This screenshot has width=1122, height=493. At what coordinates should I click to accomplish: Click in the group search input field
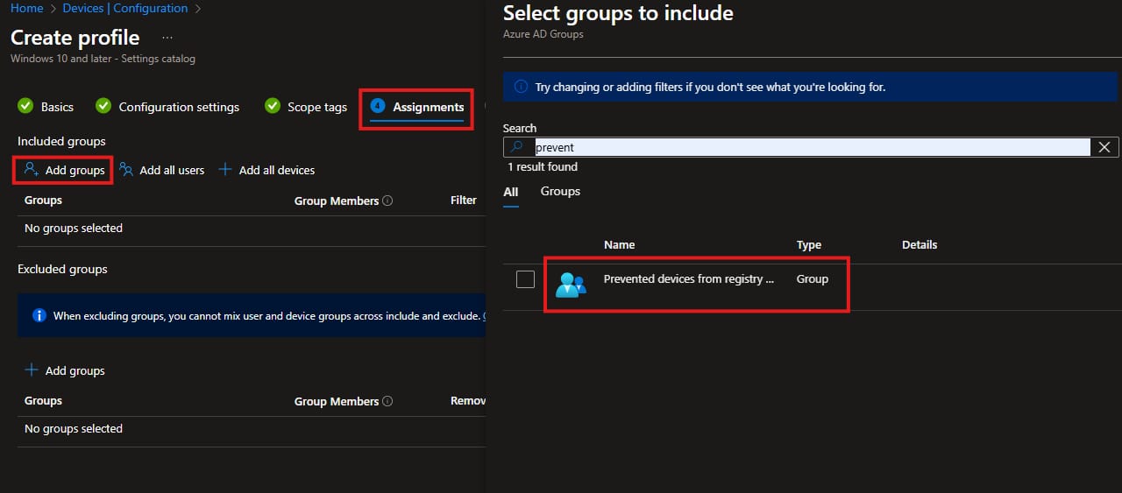click(x=811, y=147)
